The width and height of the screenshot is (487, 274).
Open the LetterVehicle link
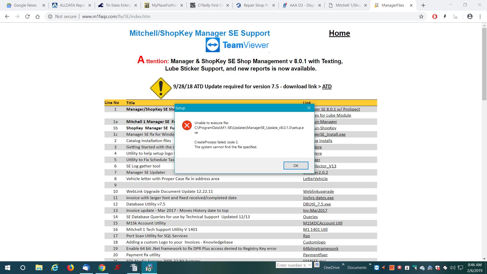coord(315,179)
